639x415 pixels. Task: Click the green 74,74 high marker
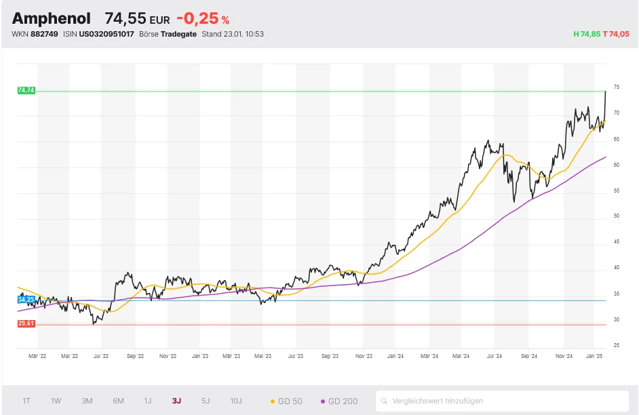26,90
